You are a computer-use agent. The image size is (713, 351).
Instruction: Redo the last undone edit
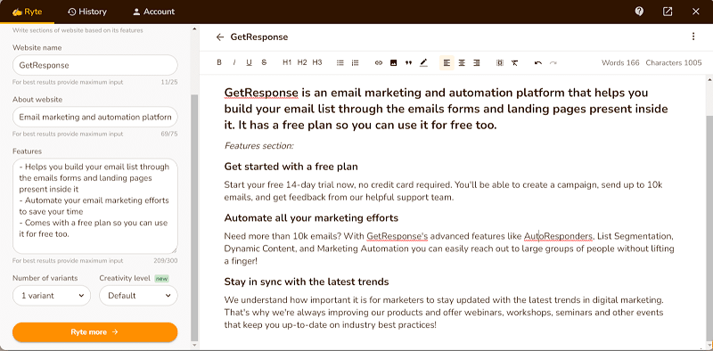(x=553, y=62)
